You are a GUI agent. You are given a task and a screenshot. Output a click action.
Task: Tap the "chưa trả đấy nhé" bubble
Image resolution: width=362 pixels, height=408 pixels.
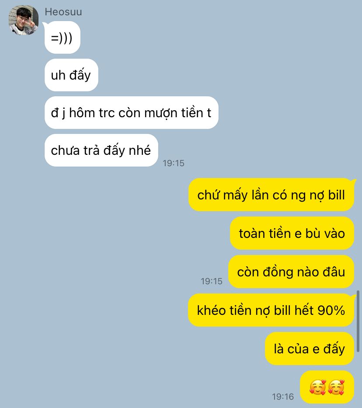[101, 150]
